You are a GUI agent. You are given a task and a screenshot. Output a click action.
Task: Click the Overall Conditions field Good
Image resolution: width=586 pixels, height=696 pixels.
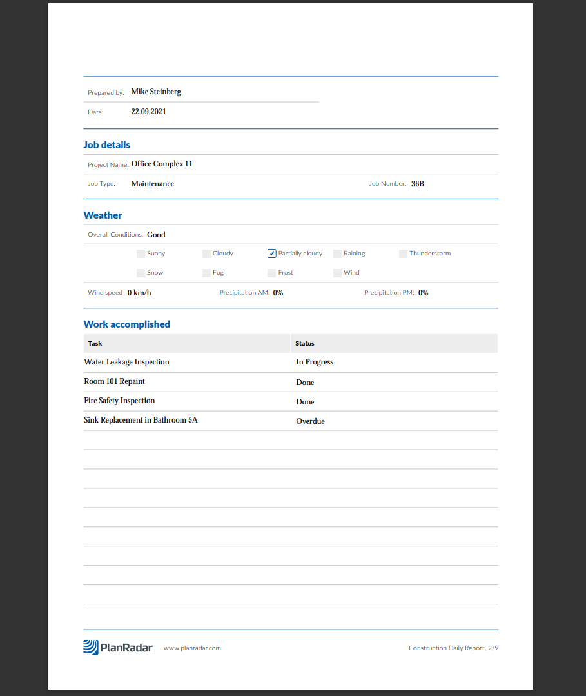click(156, 235)
